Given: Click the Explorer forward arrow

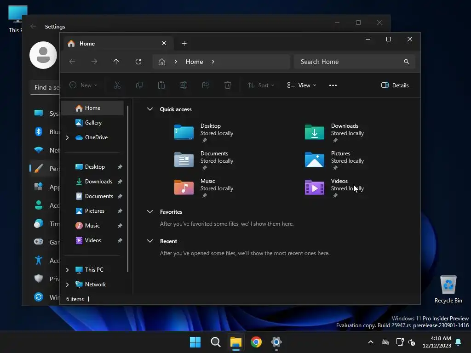Looking at the screenshot, I should coord(94,62).
